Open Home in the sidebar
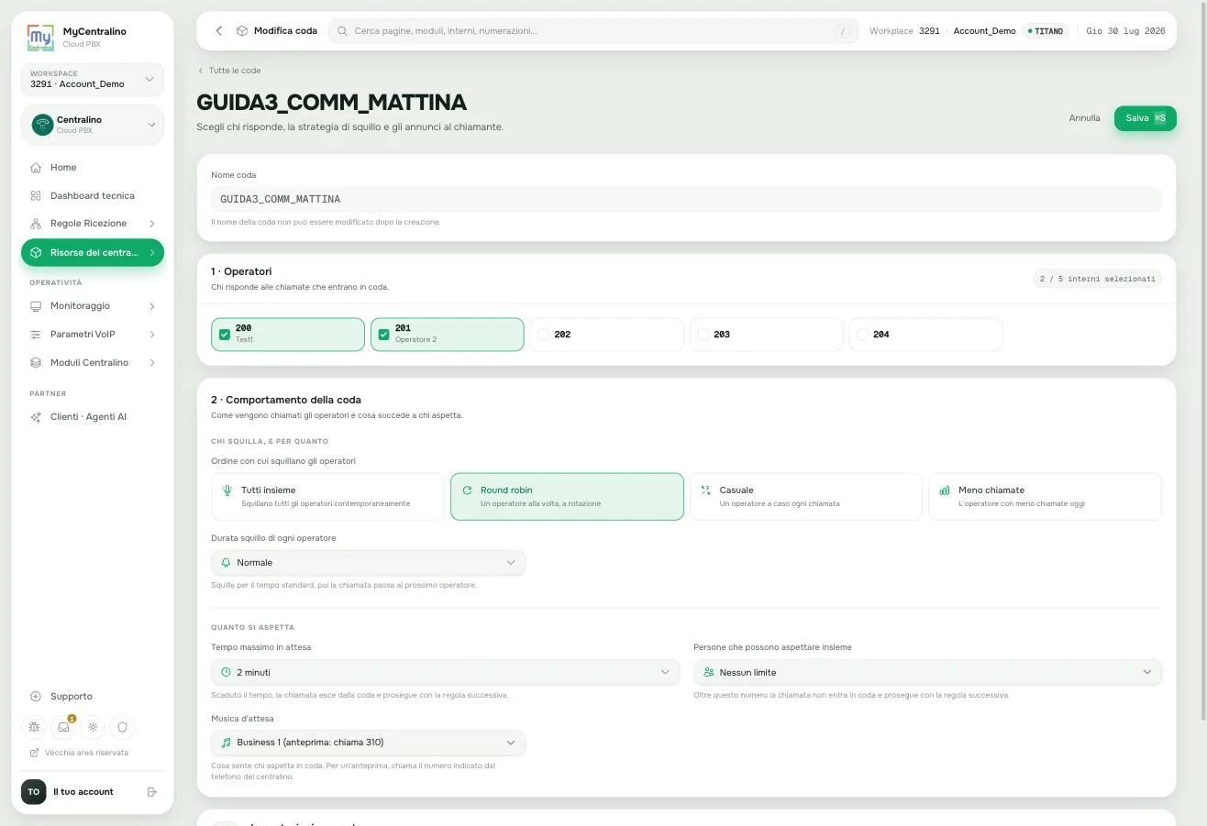Image resolution: width=1207 pixels, height=826 pixels. point(92,168)
